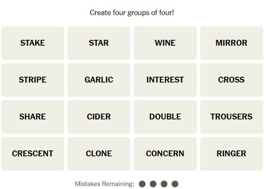This screenshot has width=266, height=189.
Task: Choose the CRESCENT tile
Action: tap(33, 154)
